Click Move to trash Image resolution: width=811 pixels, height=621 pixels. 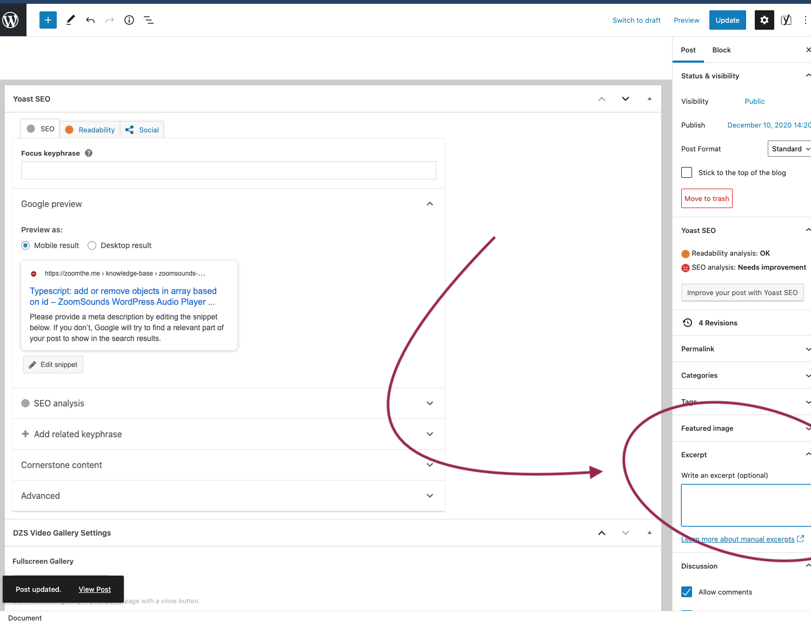707,198
